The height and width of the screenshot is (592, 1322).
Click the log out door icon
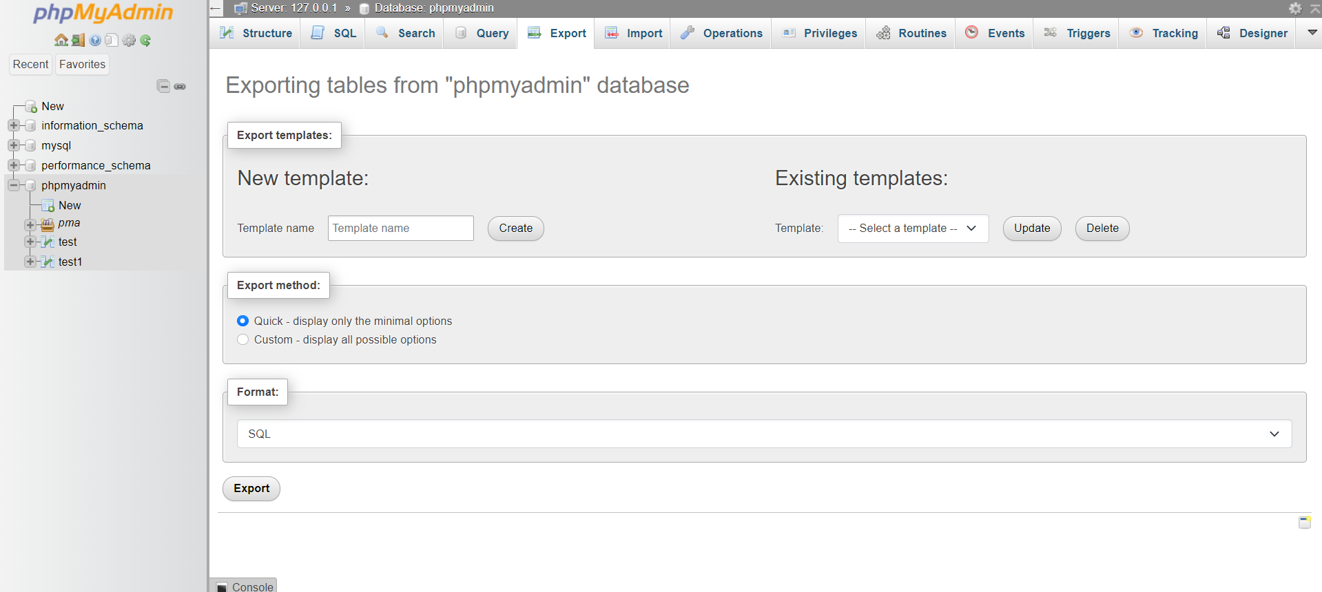78,40
